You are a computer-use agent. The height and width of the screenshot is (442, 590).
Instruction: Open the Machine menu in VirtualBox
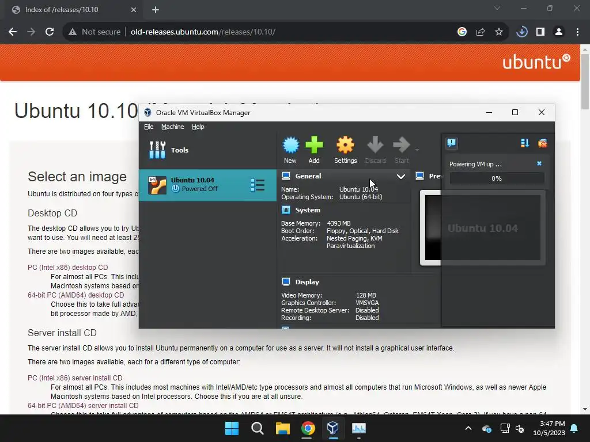pos(173,127)
